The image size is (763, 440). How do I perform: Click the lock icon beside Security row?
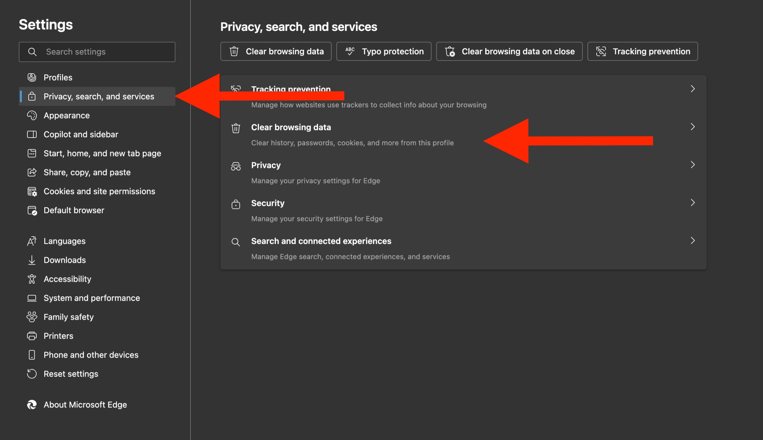click(x=236, y=204)
